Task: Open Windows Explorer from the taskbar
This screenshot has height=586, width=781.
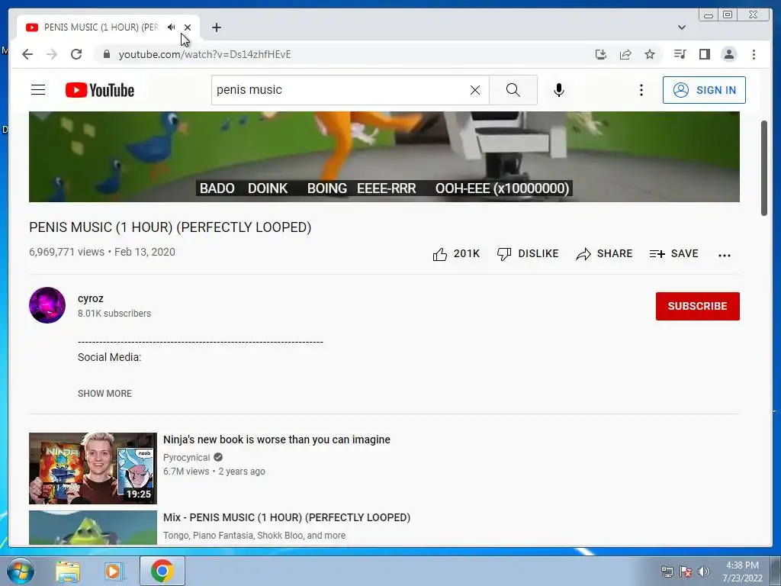Action: point(68,571)
